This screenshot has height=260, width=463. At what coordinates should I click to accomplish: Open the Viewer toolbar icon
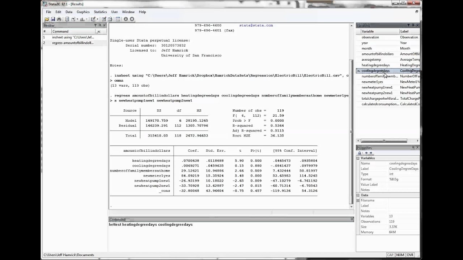[73, 19]
